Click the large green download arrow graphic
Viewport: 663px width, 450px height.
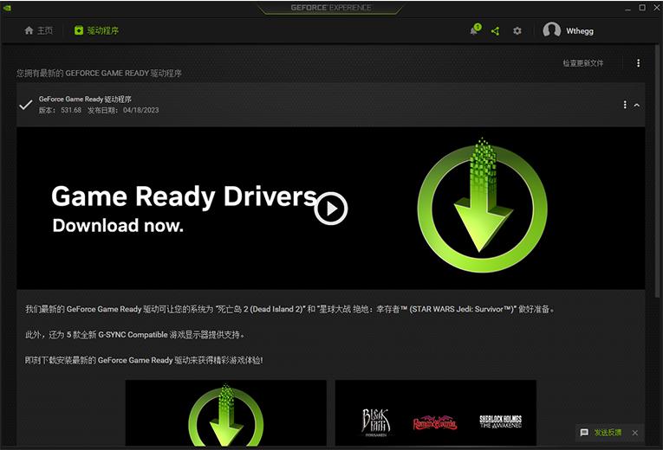(x=482, y=206)
